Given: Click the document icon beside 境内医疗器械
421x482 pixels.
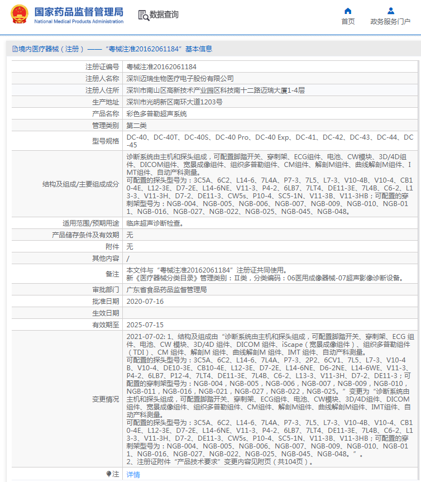Looking at the screenshot, I should pyautogui.click(x=15, y=49).
